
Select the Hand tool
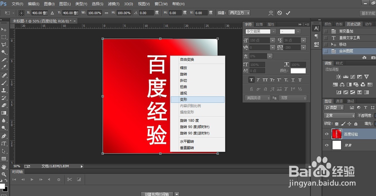point(4,167)
